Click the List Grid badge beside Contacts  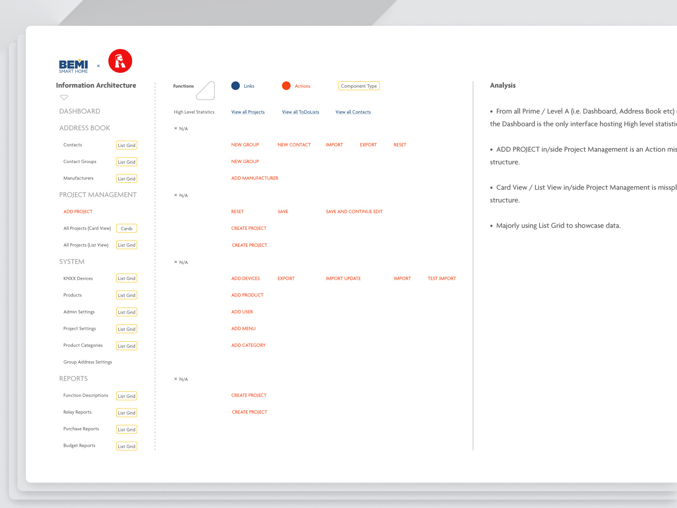(x=127, y=145)
